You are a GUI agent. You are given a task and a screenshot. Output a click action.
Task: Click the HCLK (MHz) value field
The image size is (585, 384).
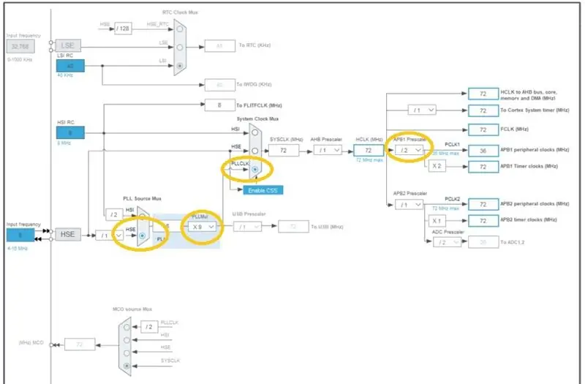pyautogui.click(x=369, y=151)
